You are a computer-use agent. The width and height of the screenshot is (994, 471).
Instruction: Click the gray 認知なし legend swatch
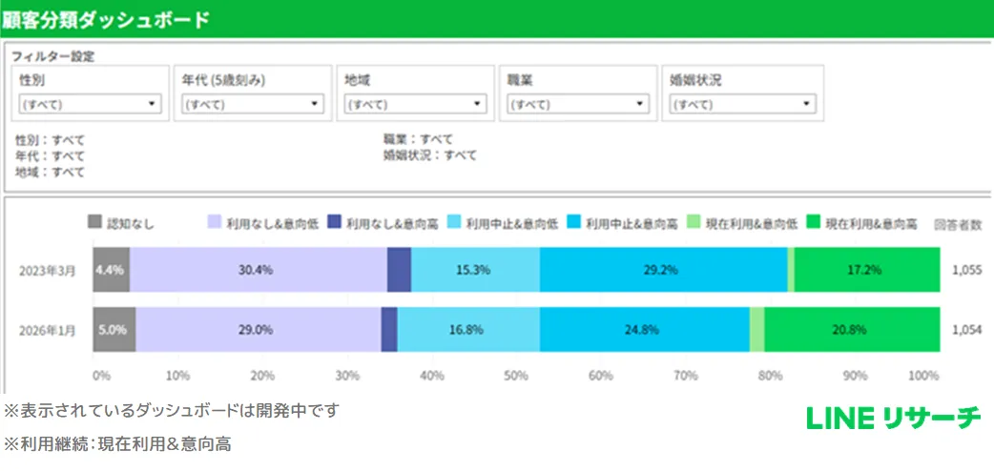pyautogui.click(x=94, y=223)
